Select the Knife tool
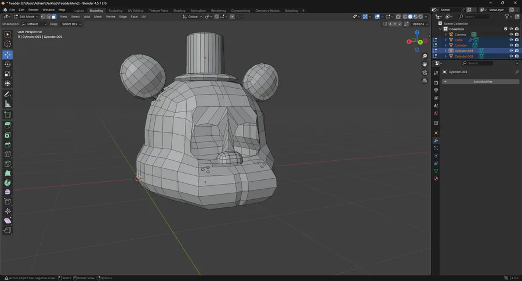Image resolution: width=522 pixels, height=281 pixels. [x=8, y=164]
